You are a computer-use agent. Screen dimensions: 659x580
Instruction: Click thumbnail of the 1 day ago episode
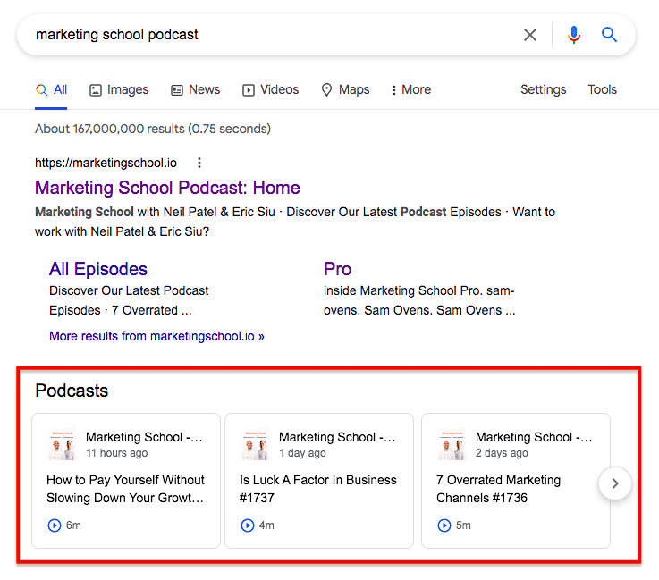256,445
